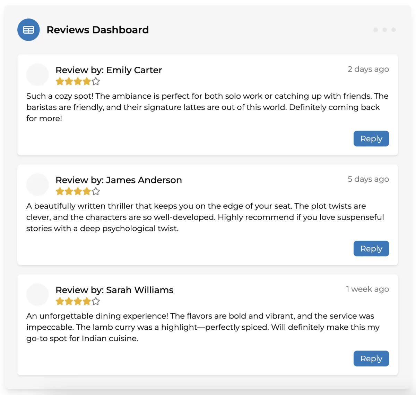Click the 'Review by: Emily Carter' heading
416x395 pixels.
click(x=109, y=70)
